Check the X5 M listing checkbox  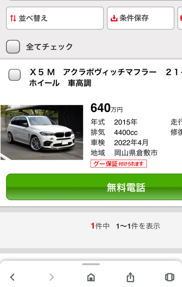click(x=15, y=75)
